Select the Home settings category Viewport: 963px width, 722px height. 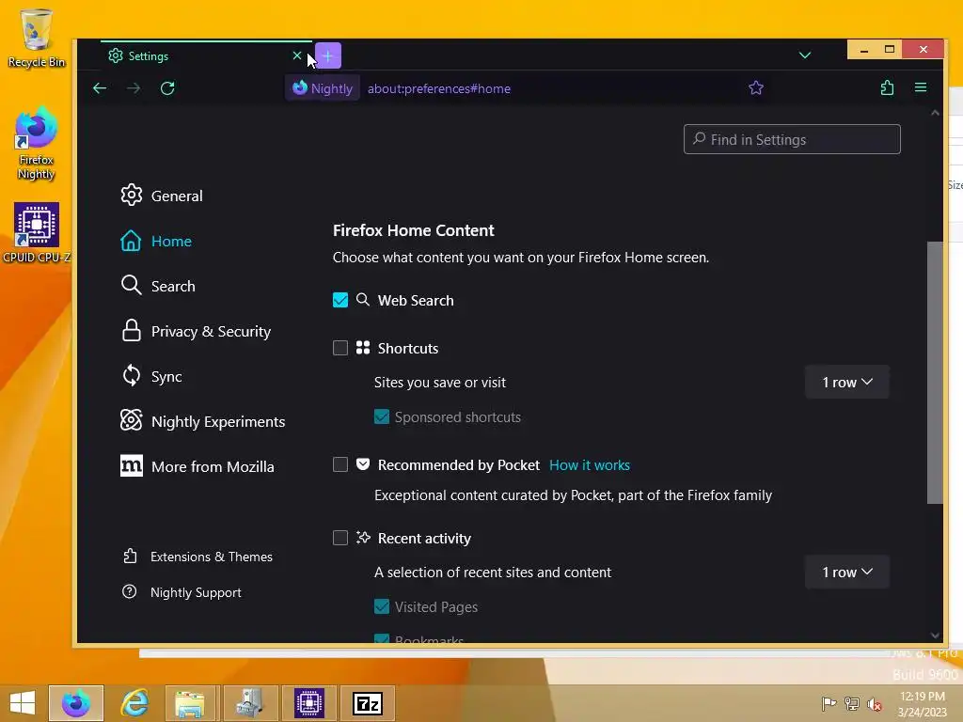pyautogui.click(x=156, y=242)
